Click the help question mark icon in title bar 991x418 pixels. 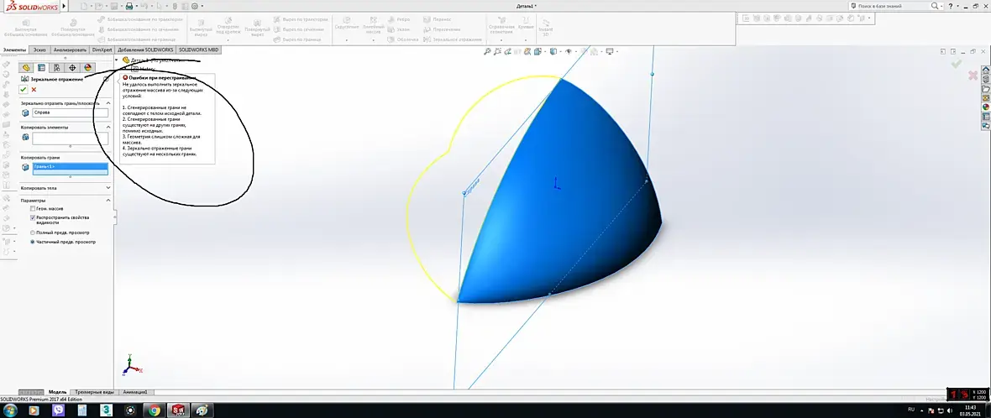[951, 6]
